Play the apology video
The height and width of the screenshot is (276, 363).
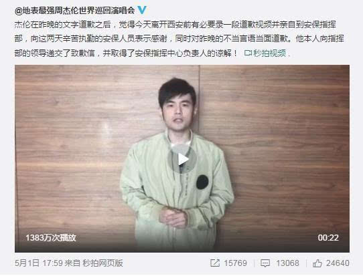coord(182,159)
